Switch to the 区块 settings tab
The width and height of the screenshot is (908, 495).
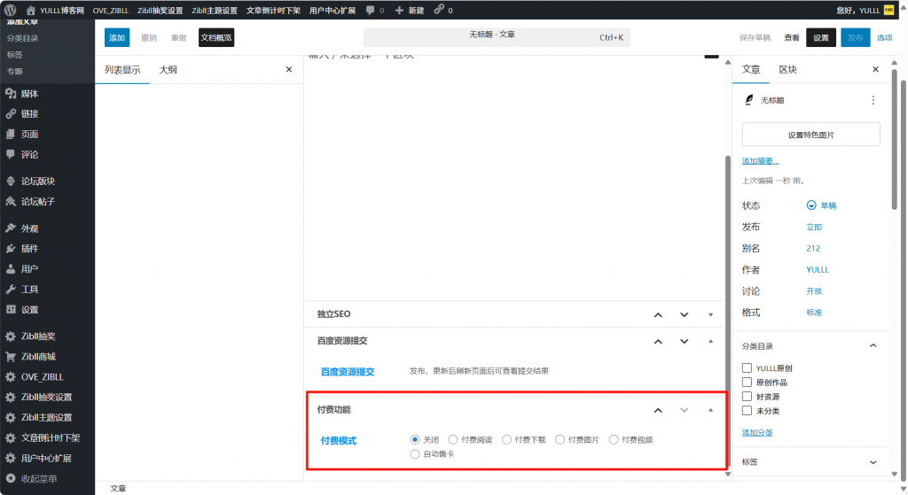click(x=787, y=69)
